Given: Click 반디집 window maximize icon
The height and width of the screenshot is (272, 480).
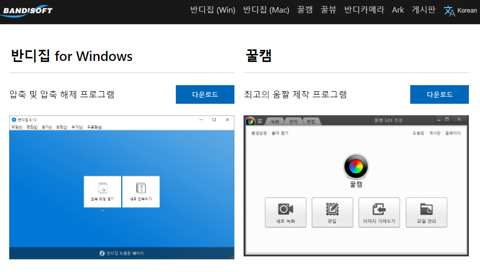Looking at the screenshot, I should click(214, 120).
